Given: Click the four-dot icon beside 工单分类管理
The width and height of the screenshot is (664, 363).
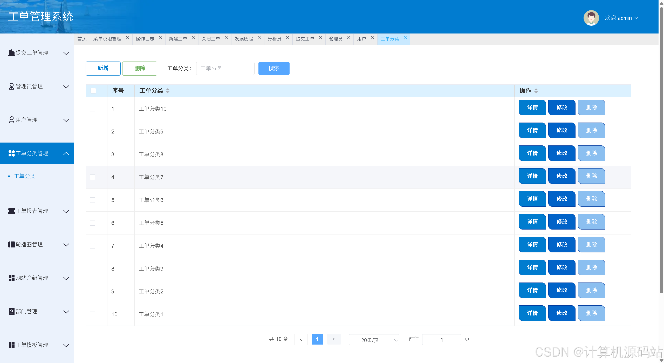Looking at the screenshot, I should 11,153.
